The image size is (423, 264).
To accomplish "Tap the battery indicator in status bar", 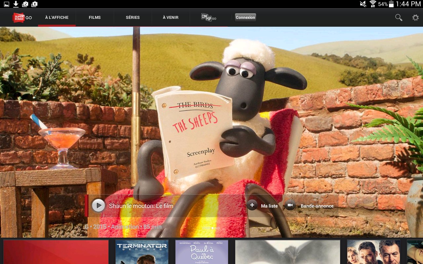I will (391, 4).
